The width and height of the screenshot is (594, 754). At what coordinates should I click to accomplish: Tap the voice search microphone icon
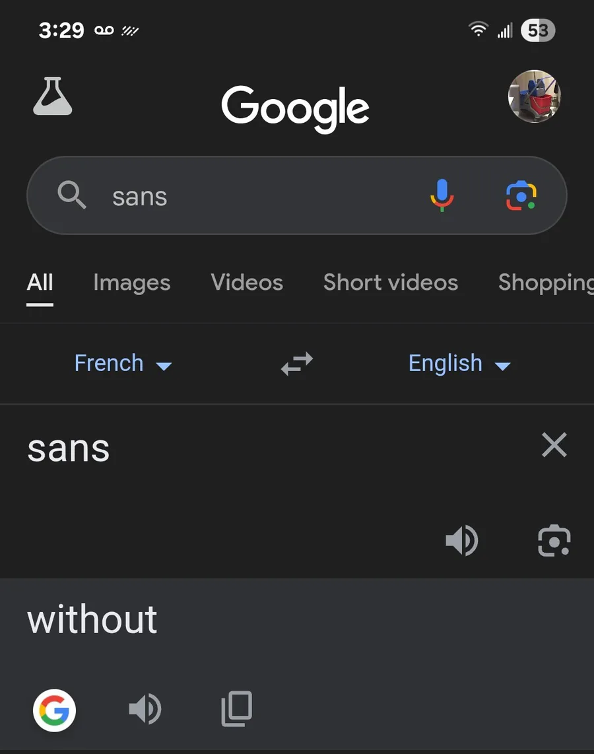click(x=442, y=195)
